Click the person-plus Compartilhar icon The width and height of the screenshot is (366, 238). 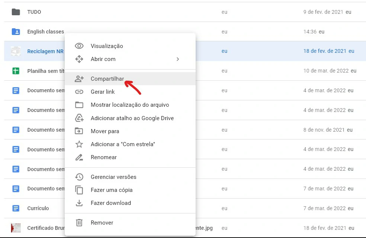79,78
